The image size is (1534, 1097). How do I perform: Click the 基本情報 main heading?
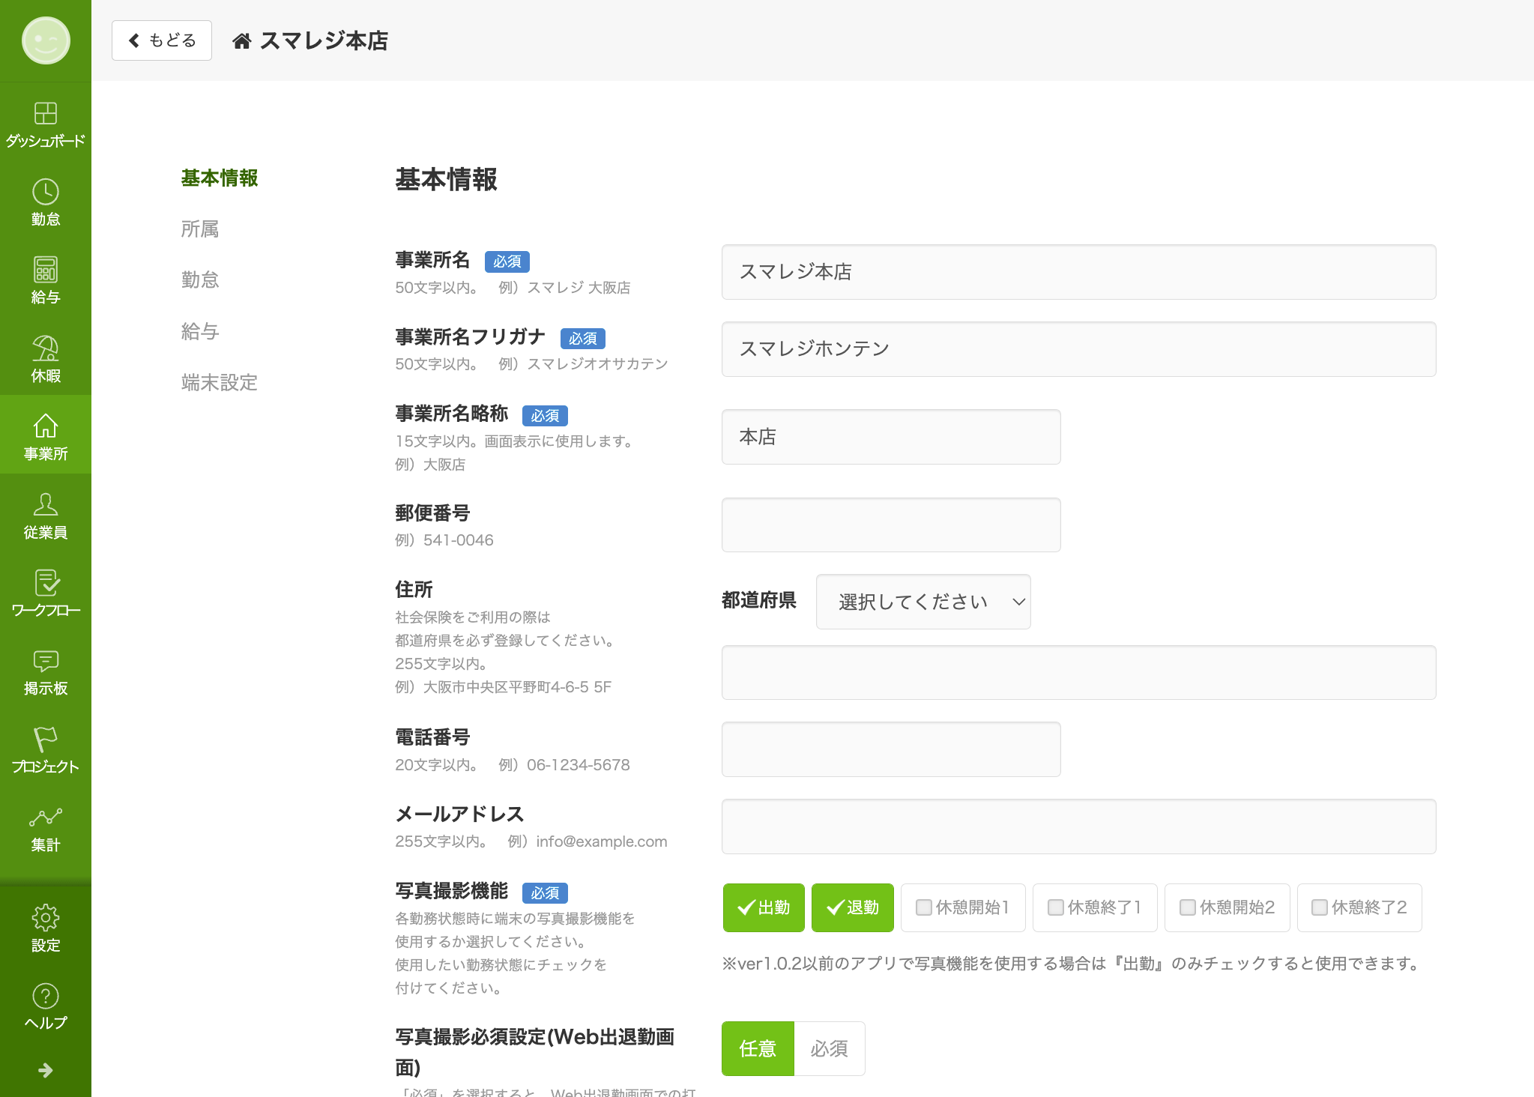446,179
